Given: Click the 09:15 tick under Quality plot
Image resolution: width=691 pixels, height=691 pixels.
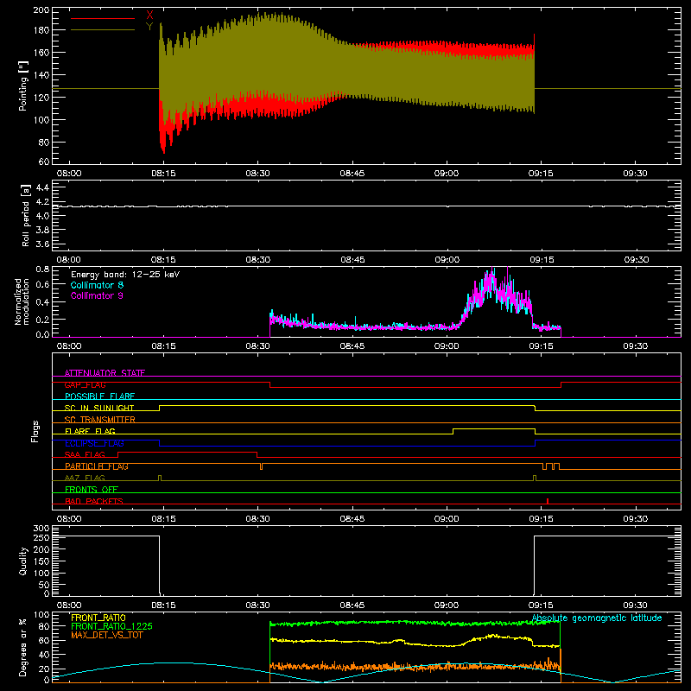Looking at the screenshot, I should click(542, 605).
